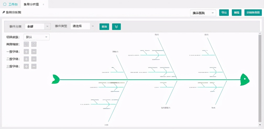Screen dimensions: 264x129
Task: Click the scrollbar up arrow of the diagram panel
Action: [260, 33]
